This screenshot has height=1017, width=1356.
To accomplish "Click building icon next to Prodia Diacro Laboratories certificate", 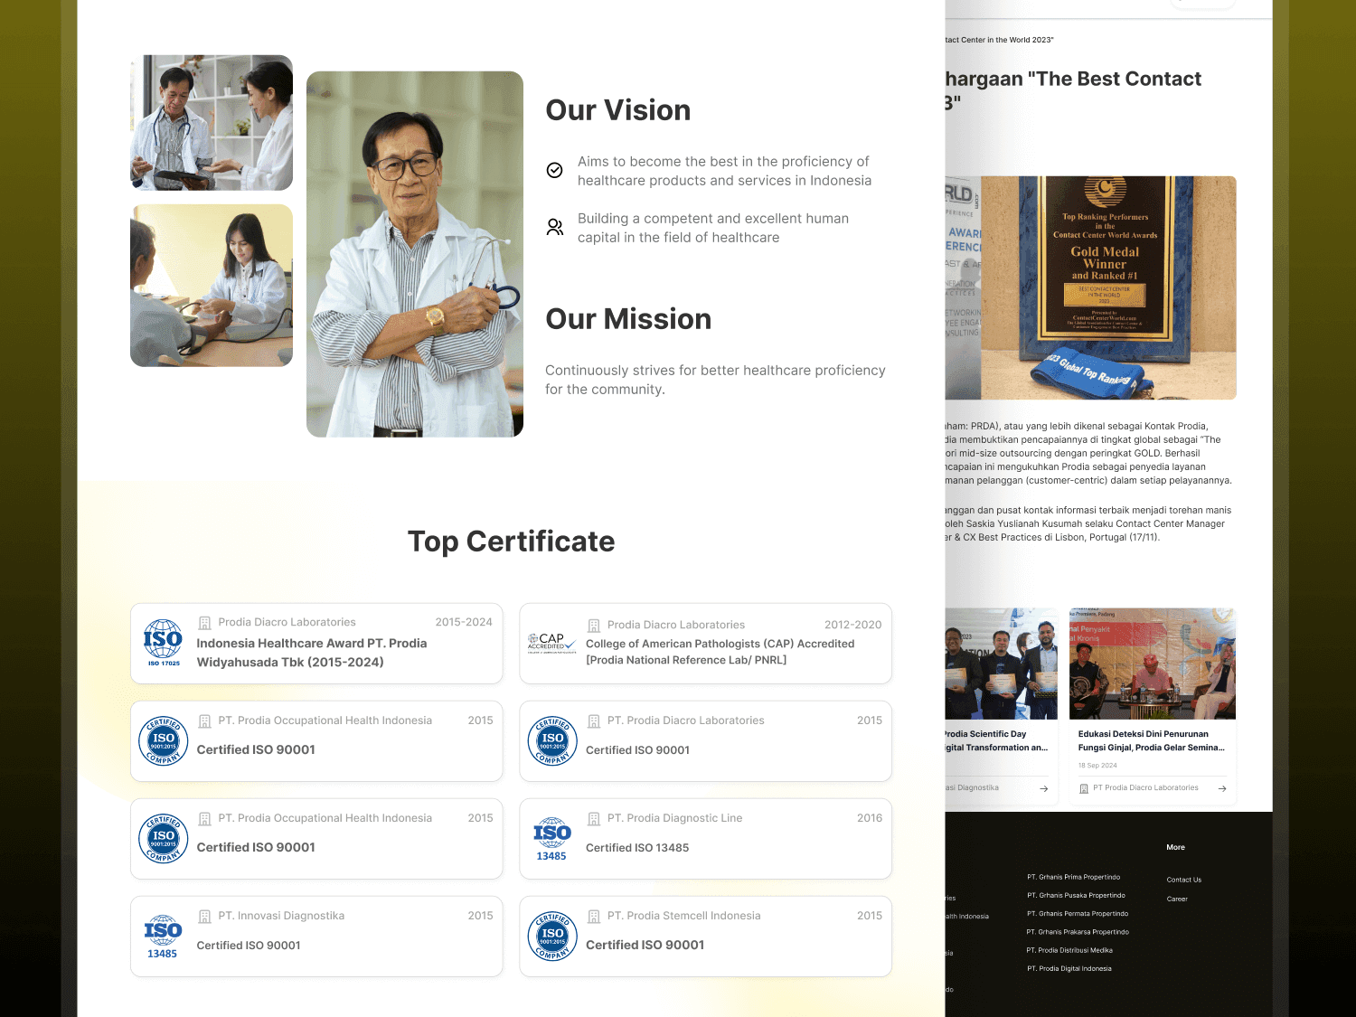I will 204,622.
